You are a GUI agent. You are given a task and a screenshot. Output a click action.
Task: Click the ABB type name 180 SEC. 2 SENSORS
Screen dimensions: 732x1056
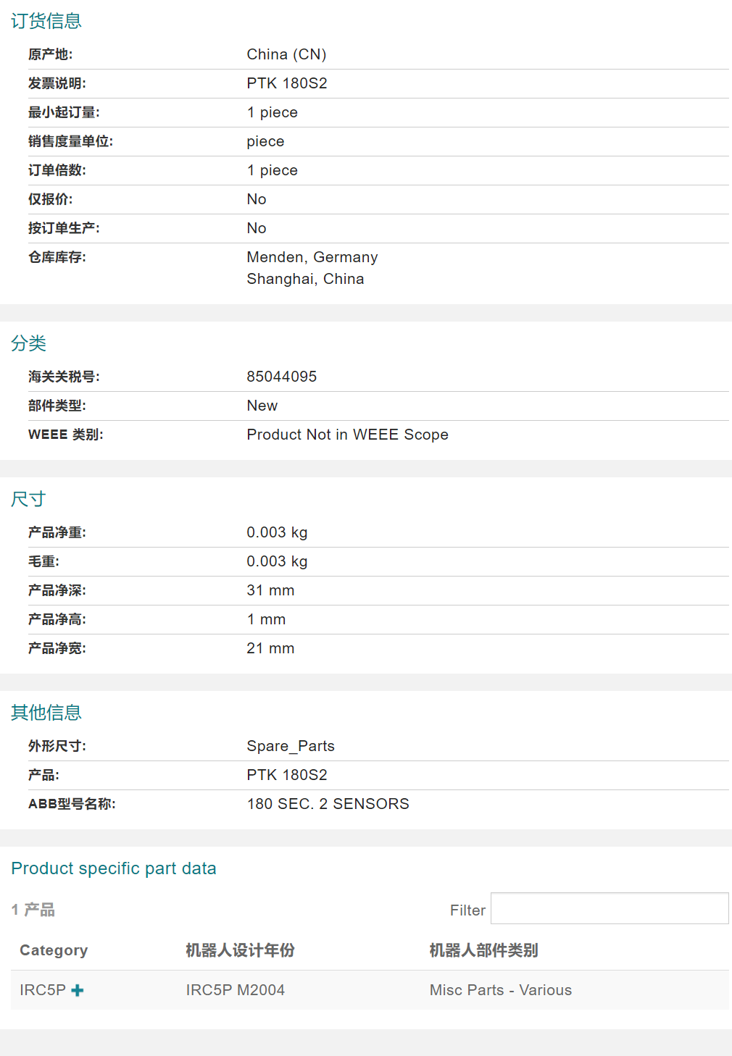(328, 804)
